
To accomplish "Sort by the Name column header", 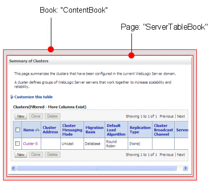I will [29, 130].
